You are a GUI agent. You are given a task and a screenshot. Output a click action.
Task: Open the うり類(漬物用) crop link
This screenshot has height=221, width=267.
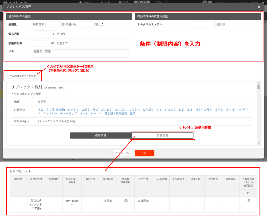pyautogui.click(x=56, y=110)
